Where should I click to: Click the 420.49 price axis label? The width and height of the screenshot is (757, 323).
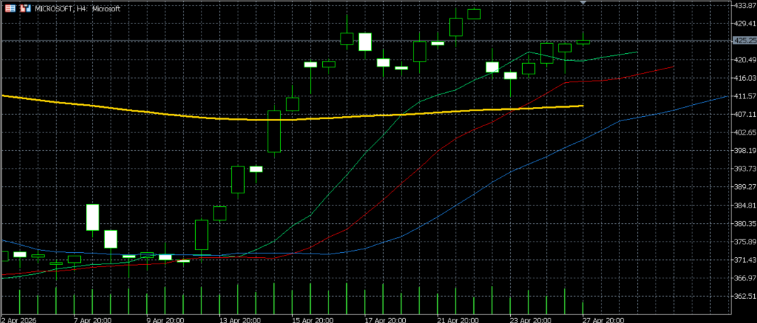coord(744,59)
